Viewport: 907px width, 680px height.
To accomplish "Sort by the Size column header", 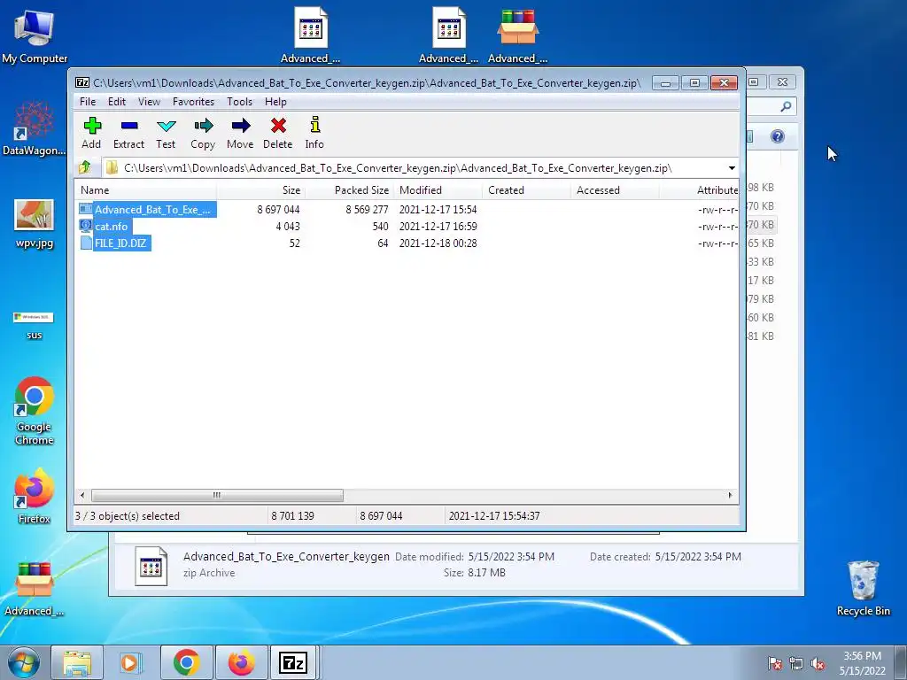I will (261, 190).
